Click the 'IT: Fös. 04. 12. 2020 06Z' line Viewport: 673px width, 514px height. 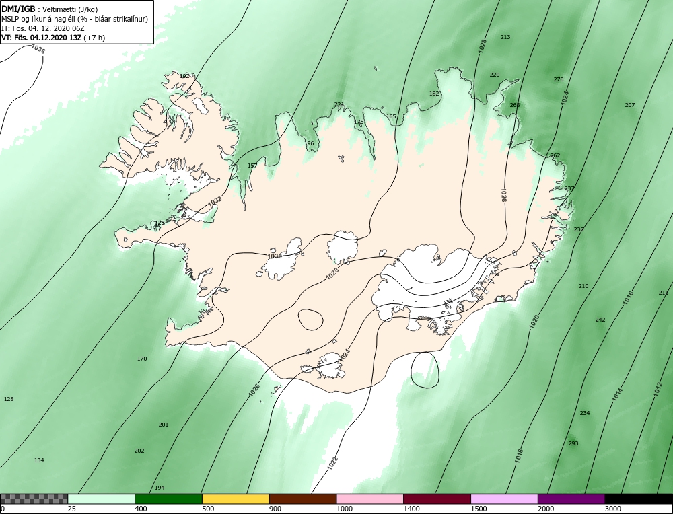[x=43, y=28]
